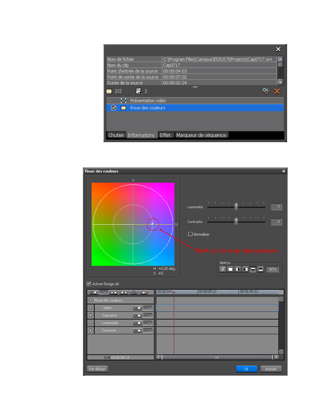Viewport: 320px width, 414px height.
Task: Click the Annuler button
Action: pyautogui.click(x=271, y=369)
